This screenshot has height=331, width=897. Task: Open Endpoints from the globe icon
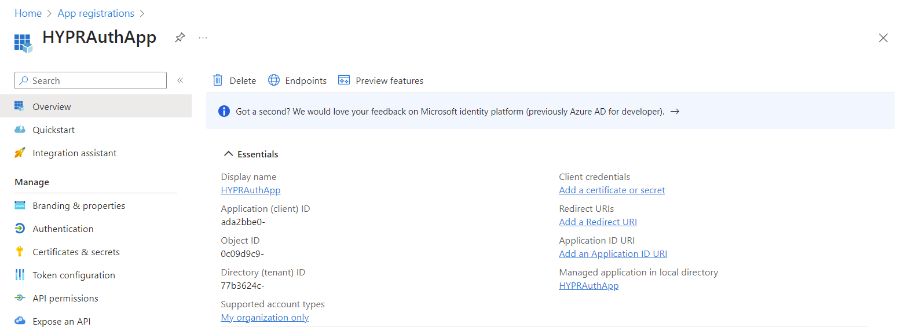click(274, 80)
